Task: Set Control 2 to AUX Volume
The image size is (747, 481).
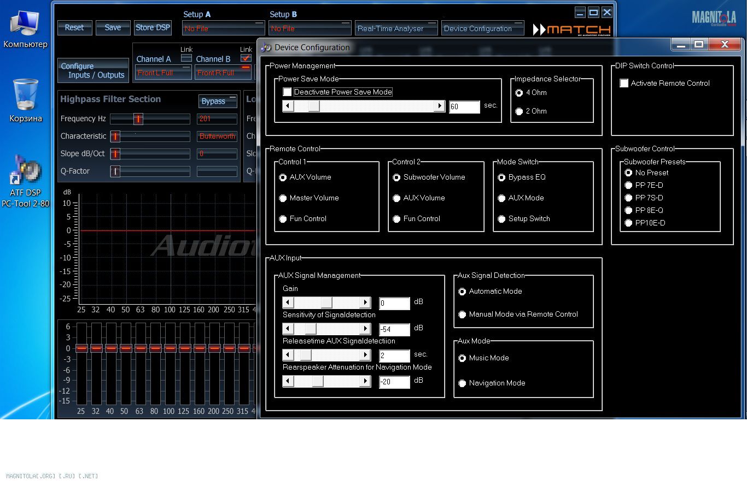Action: 396,198
